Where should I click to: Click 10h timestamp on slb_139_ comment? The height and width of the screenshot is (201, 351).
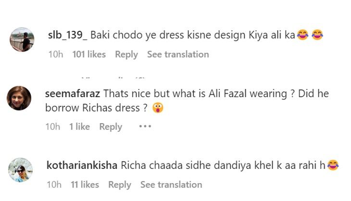point(56,54)
